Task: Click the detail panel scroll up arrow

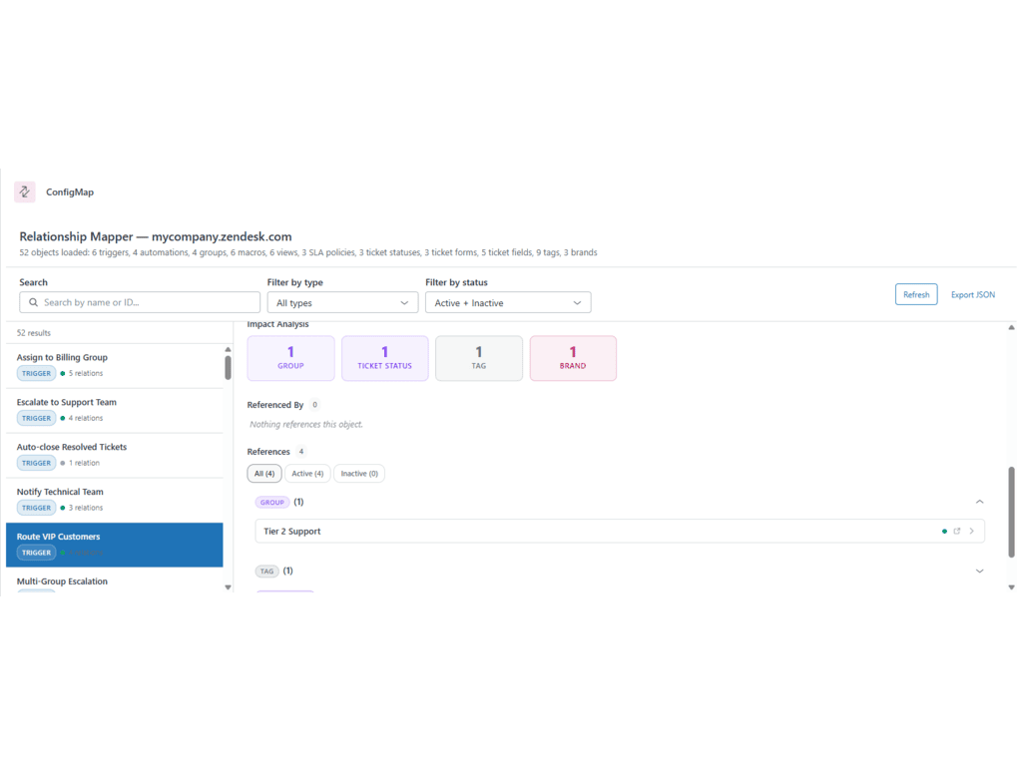Action: (x=1011, y=327)
